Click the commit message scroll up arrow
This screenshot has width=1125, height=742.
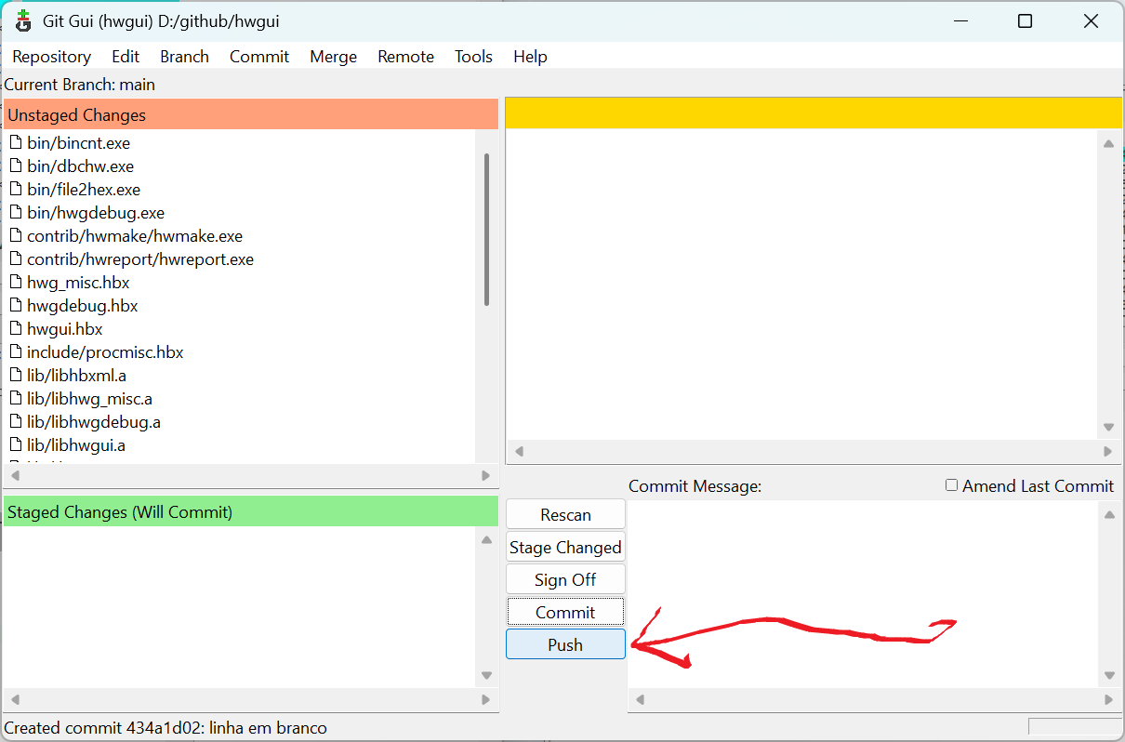(x=1109, y=515)
